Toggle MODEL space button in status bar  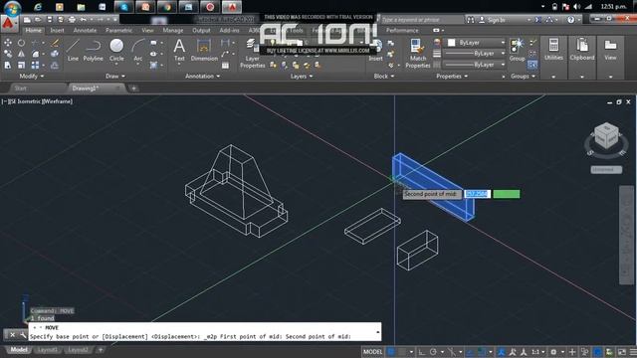pyautogui.click(x=372, y=352)
